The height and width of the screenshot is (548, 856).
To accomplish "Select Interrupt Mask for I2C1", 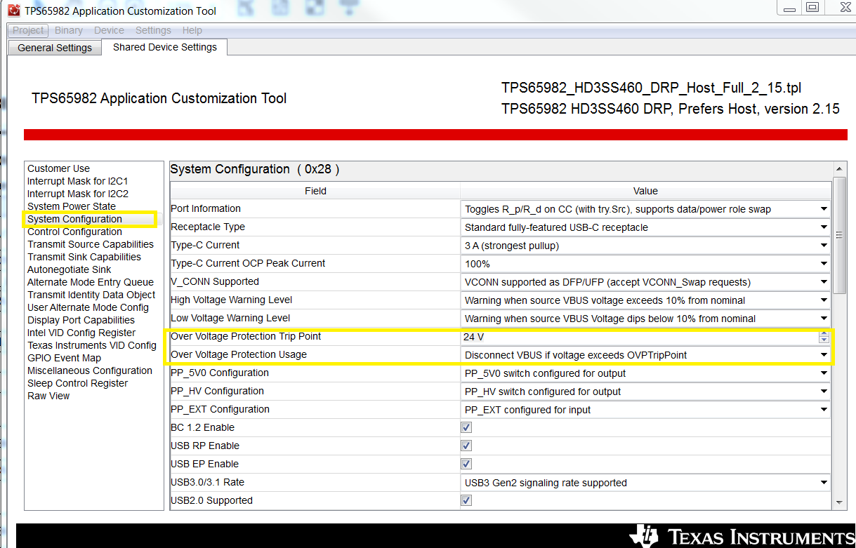I will pyautogui.click(x=78, y=181).
